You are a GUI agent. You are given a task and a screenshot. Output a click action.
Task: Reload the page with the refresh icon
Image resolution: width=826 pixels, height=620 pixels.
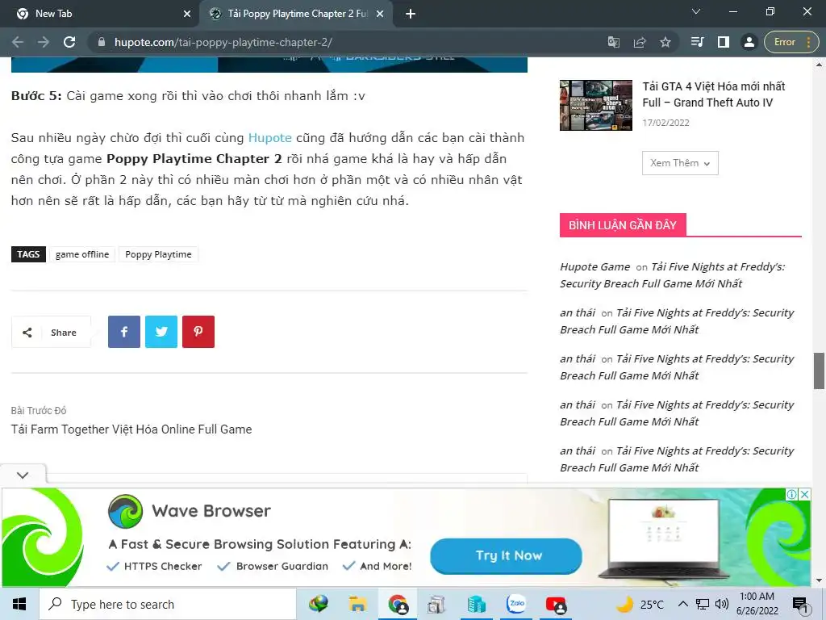[69, 42]
